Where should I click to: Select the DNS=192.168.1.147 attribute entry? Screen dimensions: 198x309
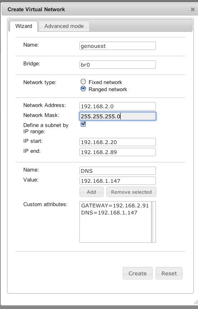[x=109, y=213]
